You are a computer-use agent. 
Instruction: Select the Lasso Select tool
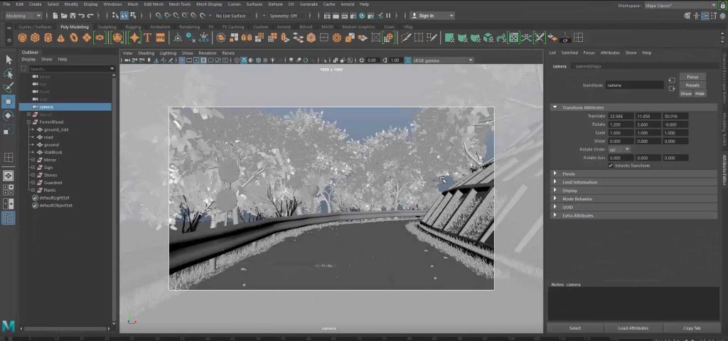coord(9,74)
